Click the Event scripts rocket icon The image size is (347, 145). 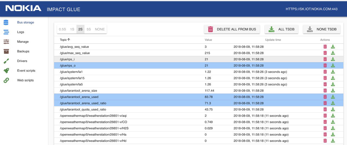pyautogui.click(x=6, y=71)
